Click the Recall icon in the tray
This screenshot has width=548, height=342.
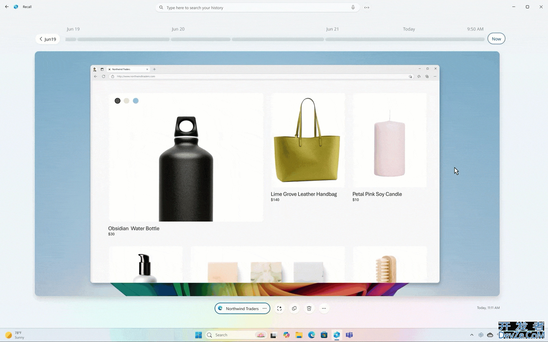(481, 335)
